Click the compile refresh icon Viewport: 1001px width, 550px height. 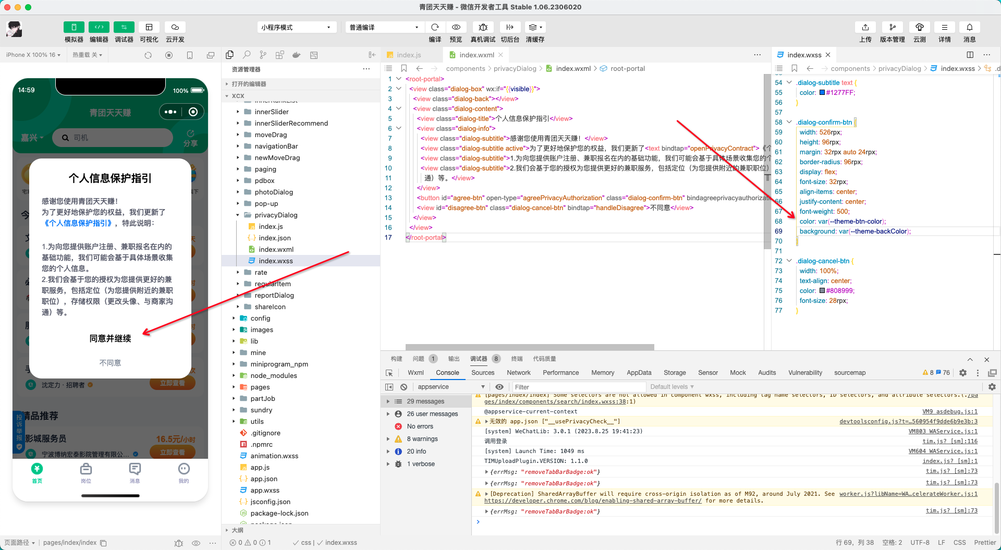click(x=435, y=27)
